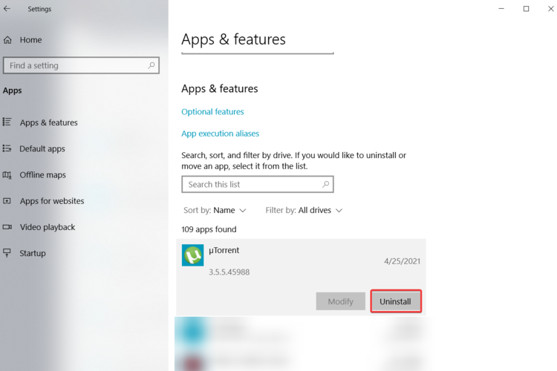Click the greyed Modify button

340,301
